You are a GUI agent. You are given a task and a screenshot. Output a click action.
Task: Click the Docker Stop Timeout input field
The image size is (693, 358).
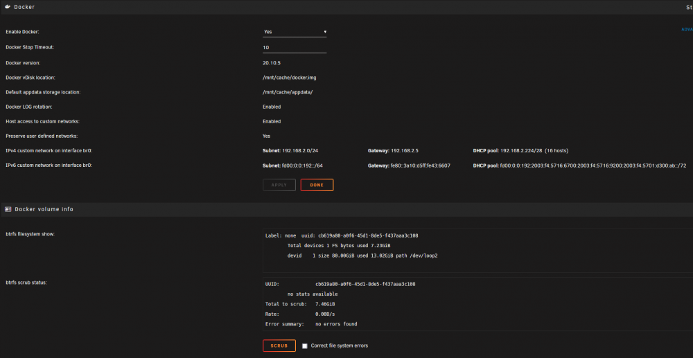click(x=295, y=47)
